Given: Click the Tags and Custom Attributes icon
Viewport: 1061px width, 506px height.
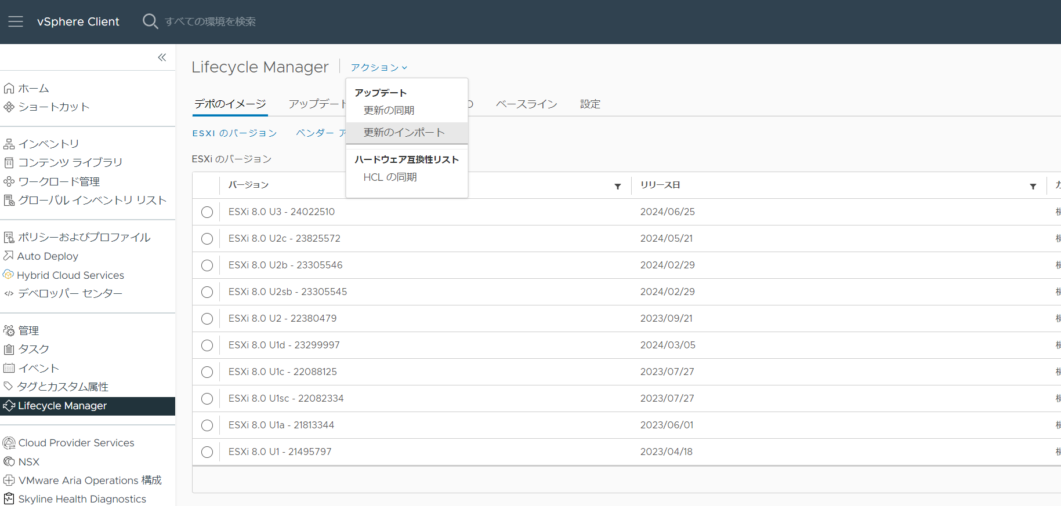Looking at the screenshot, I should (x=8, y=386).
